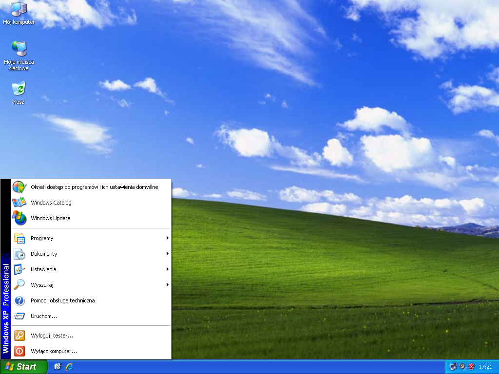Expand the Ustawienia submenu arrow
Screen dimensions: 499x374
pyautogui.click(x=168, y=269)
